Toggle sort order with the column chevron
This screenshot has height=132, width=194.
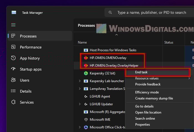click(116, 35)
